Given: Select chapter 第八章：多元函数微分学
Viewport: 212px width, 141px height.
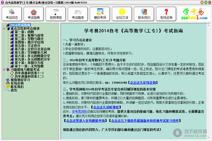Looking at the screenshot, I should [32, 56].
